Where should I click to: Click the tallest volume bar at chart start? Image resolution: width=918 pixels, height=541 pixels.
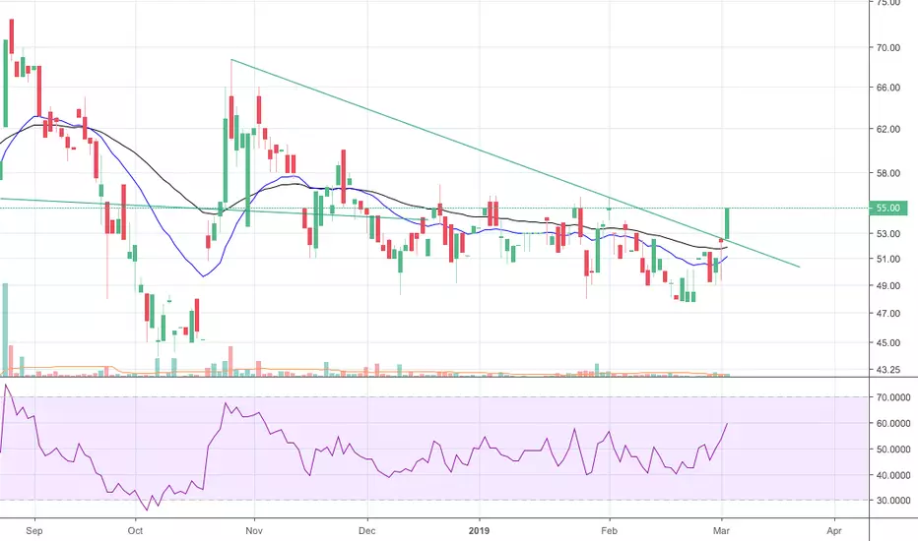(x=5, y=330)
